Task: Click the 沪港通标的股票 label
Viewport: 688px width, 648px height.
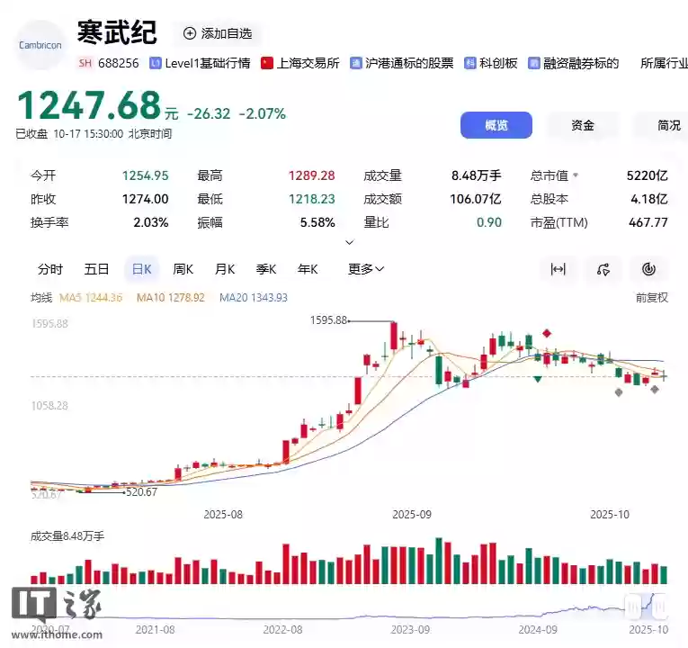Action: (409, 64)
